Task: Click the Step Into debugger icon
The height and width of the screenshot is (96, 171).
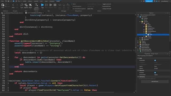Action: tap(60, 5)
